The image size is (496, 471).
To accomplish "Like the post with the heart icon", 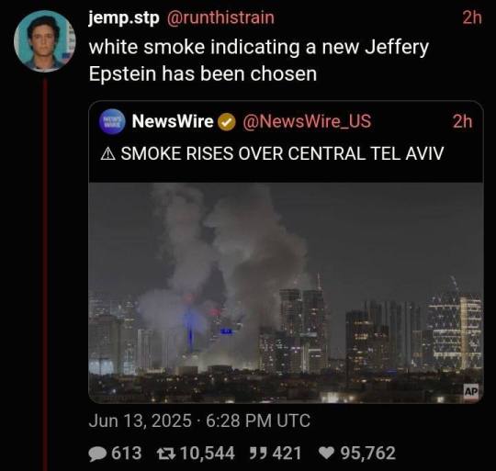I will [x=326, y=454].
